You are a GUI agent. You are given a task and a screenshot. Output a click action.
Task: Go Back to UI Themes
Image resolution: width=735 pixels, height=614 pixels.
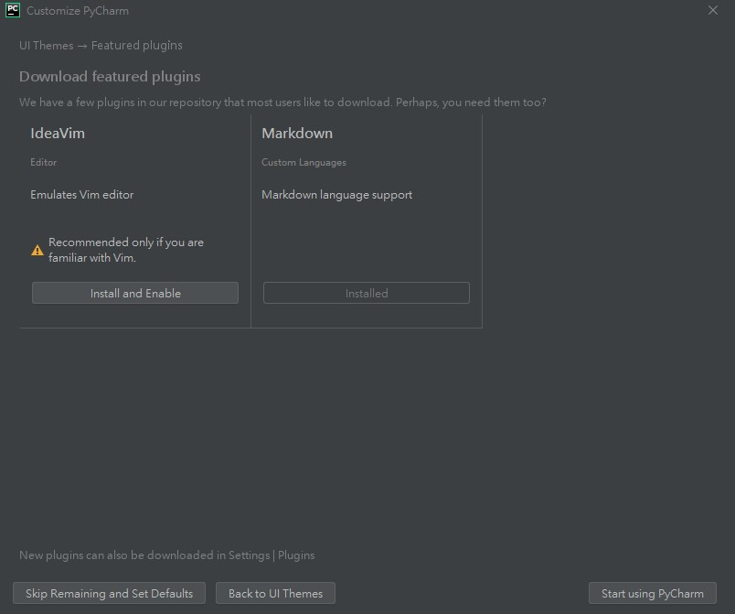point(276,593)
